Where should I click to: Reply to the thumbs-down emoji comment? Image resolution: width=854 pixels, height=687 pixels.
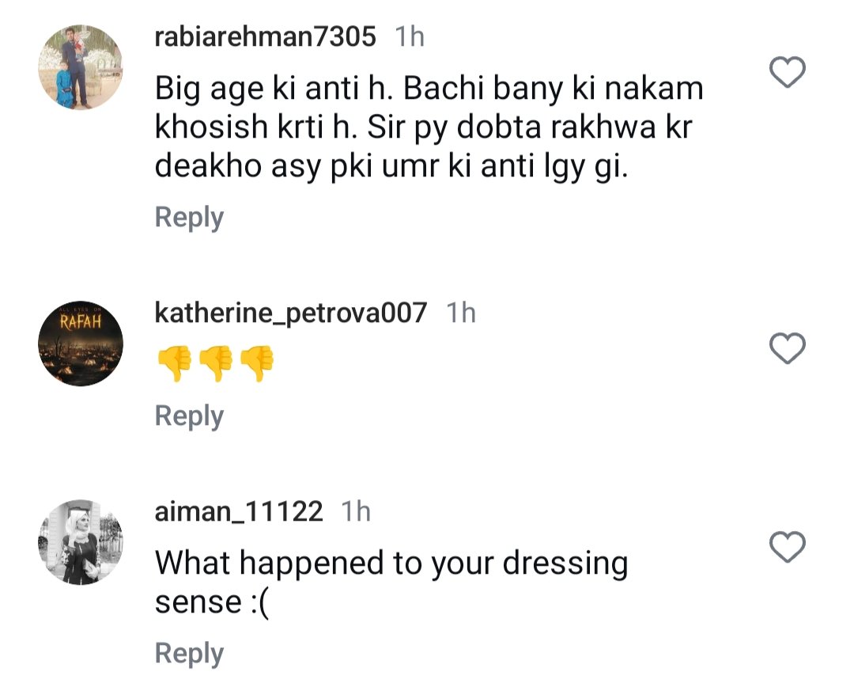tap(189, 416)
